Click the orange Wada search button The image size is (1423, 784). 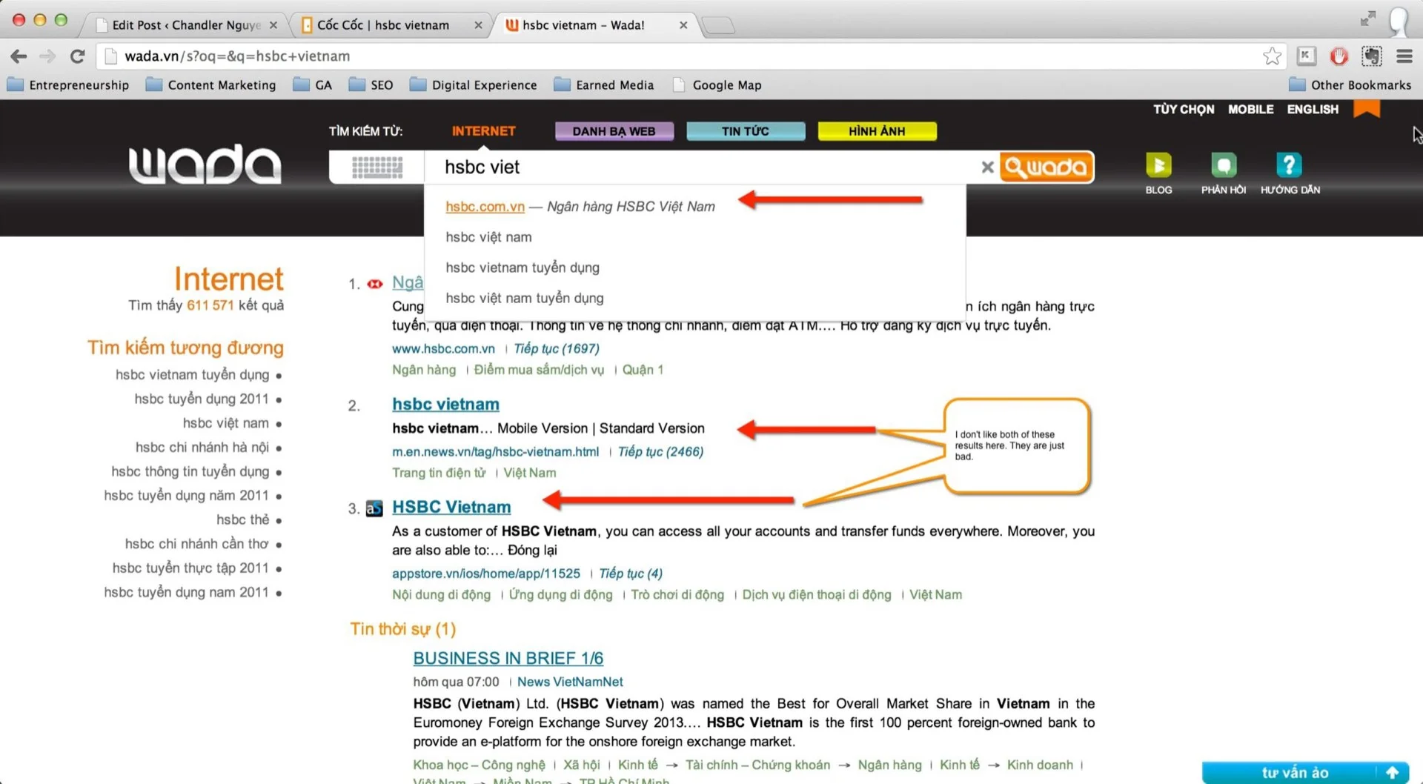tap(1046, 167)
